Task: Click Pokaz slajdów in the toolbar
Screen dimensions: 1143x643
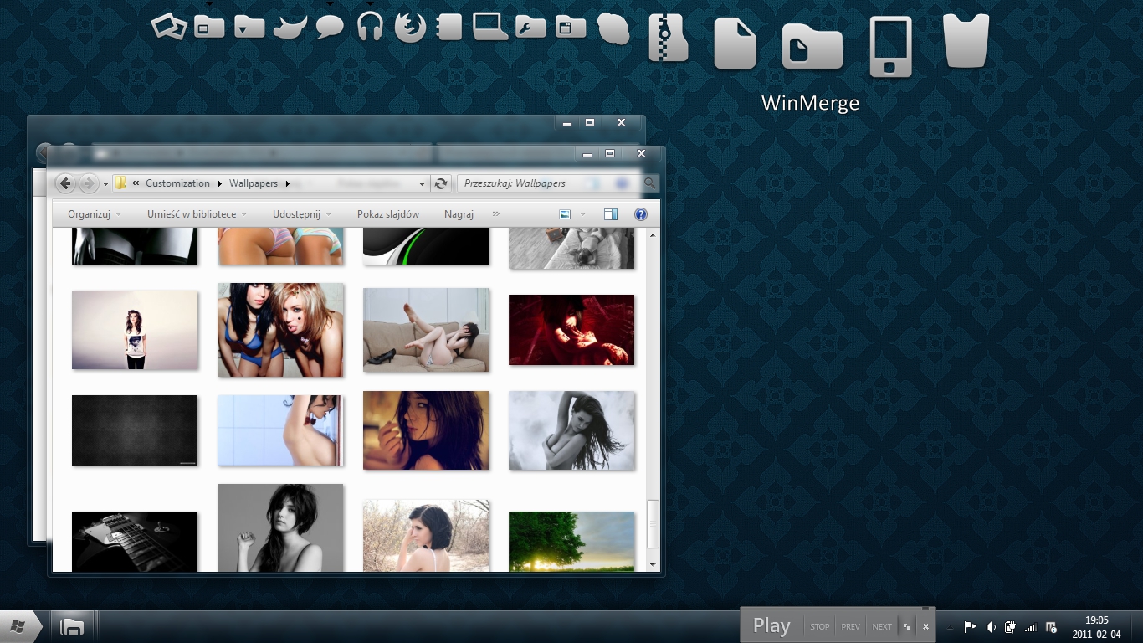Action: (387, 214)
